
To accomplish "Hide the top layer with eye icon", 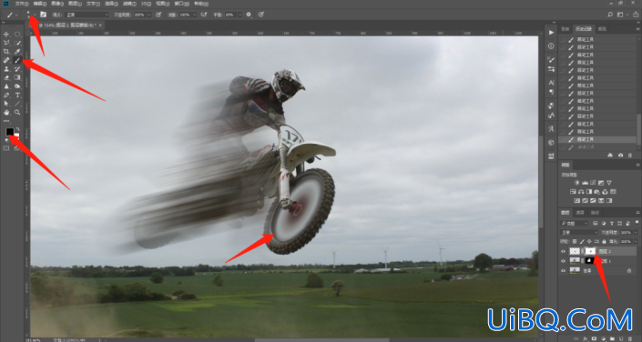I will pos(564,251).
